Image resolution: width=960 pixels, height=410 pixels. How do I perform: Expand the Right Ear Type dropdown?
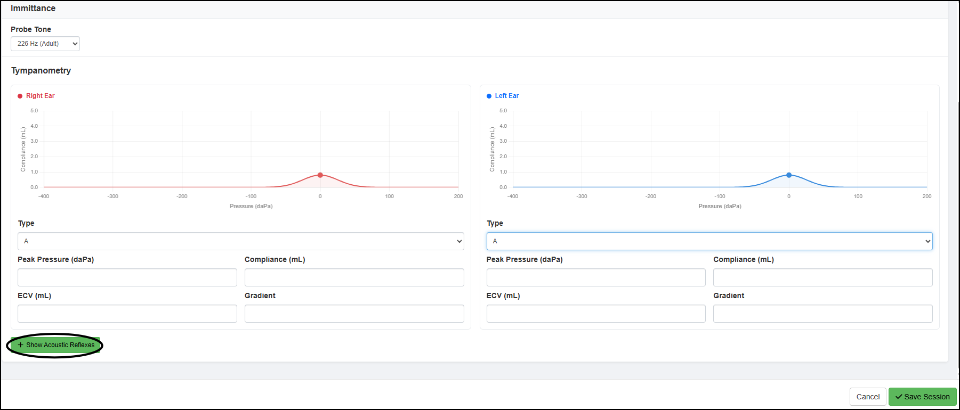point(240,241)
